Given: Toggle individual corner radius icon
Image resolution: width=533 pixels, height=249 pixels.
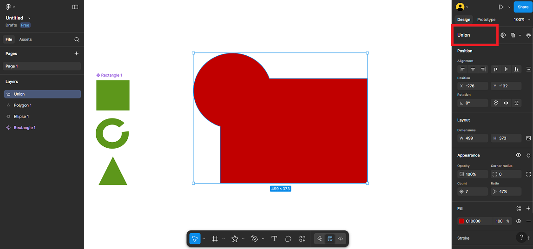Looking at the screenshot, I should coord(528,174).
